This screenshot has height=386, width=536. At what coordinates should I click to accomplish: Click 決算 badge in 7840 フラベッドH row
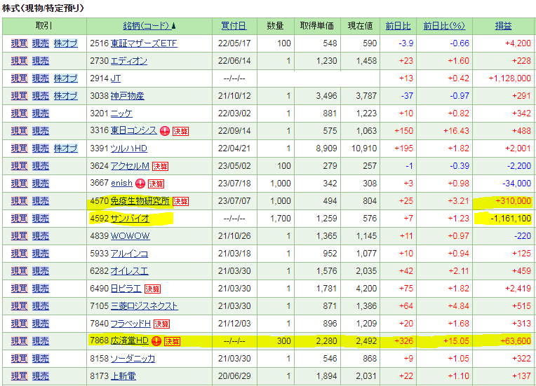click(161, 324)
